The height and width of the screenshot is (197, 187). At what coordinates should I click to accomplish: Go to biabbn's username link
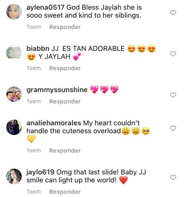pos(38,48)
